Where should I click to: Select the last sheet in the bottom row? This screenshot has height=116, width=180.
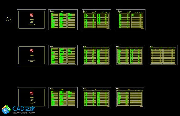(x=129, y=97)
